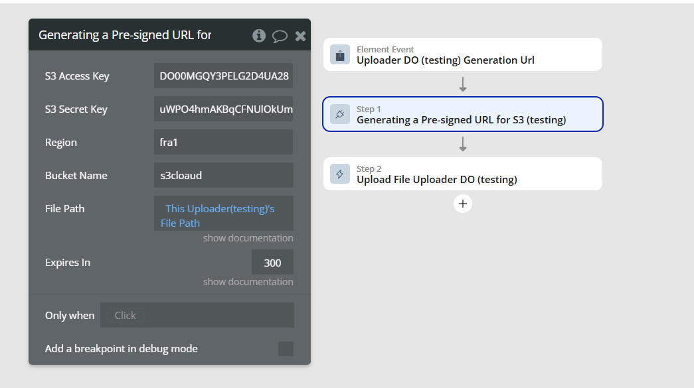The height and width of the screenshot is (388, 694).
Task: Edit the Region field showing fra1
Action: point(223,143)
